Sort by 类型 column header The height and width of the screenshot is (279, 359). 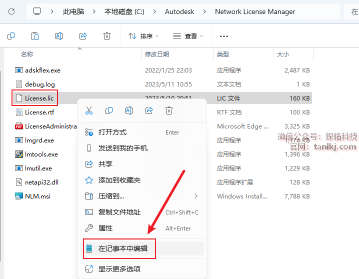pyautogui.click(x=223, y=54)
